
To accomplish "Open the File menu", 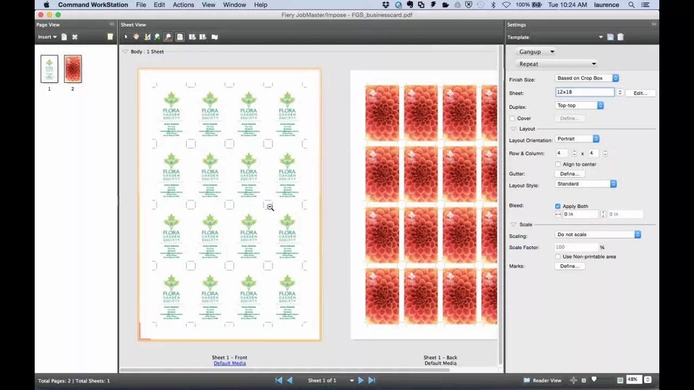I will 141,5.
